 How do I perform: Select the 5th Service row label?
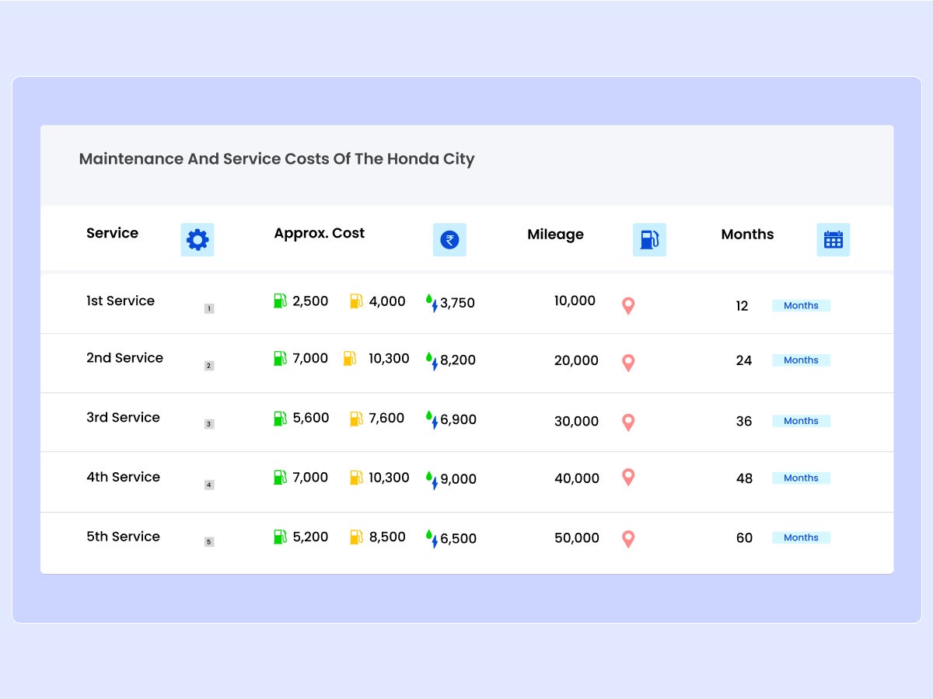click(121, 536)
